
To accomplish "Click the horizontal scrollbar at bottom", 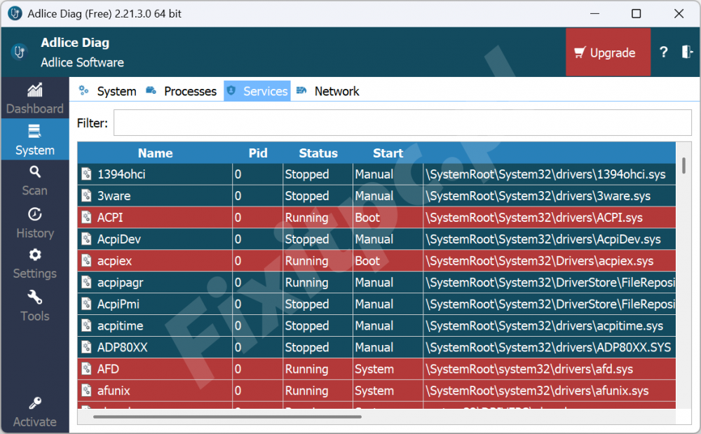I will pos(226,417).
